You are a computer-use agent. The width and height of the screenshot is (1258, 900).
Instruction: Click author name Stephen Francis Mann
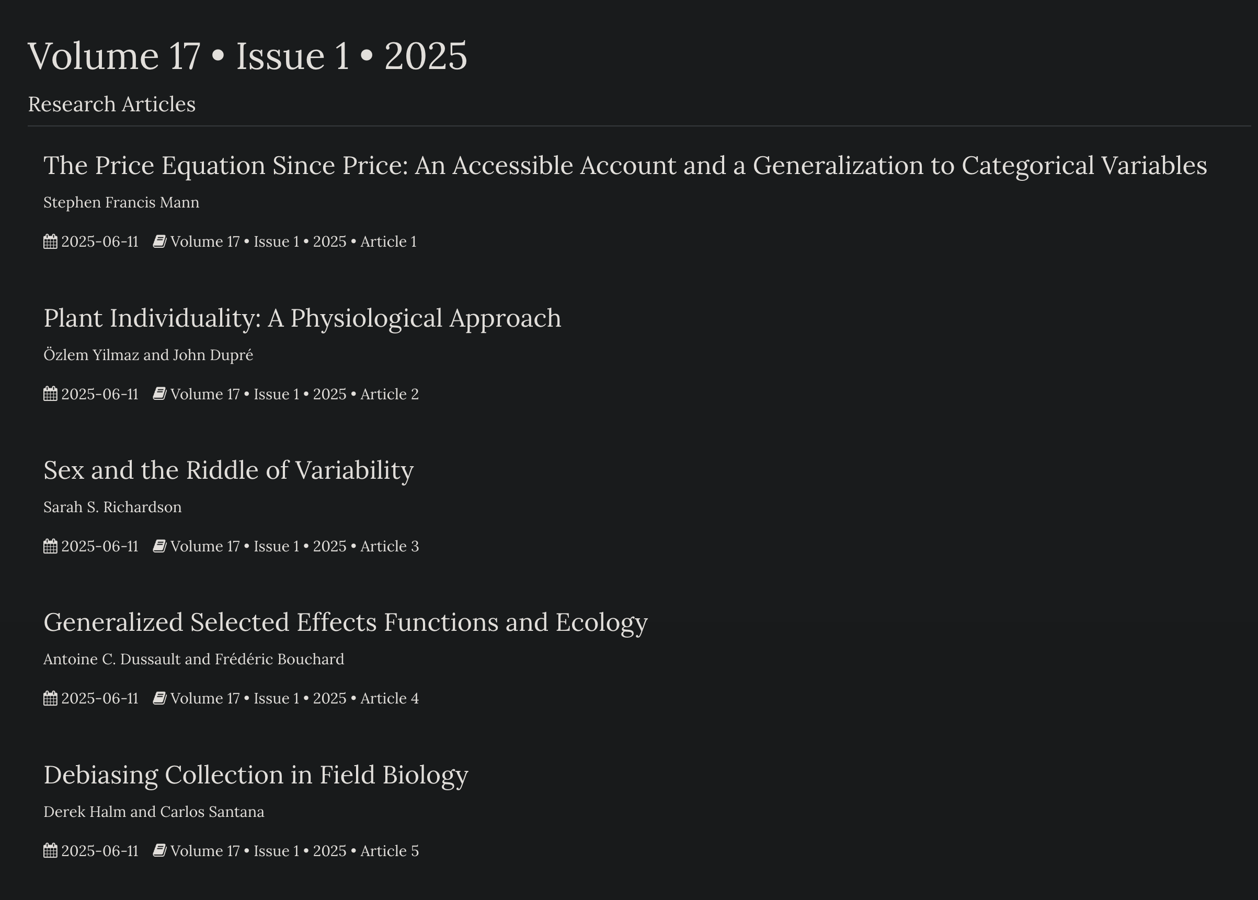[x=121, y=202]
